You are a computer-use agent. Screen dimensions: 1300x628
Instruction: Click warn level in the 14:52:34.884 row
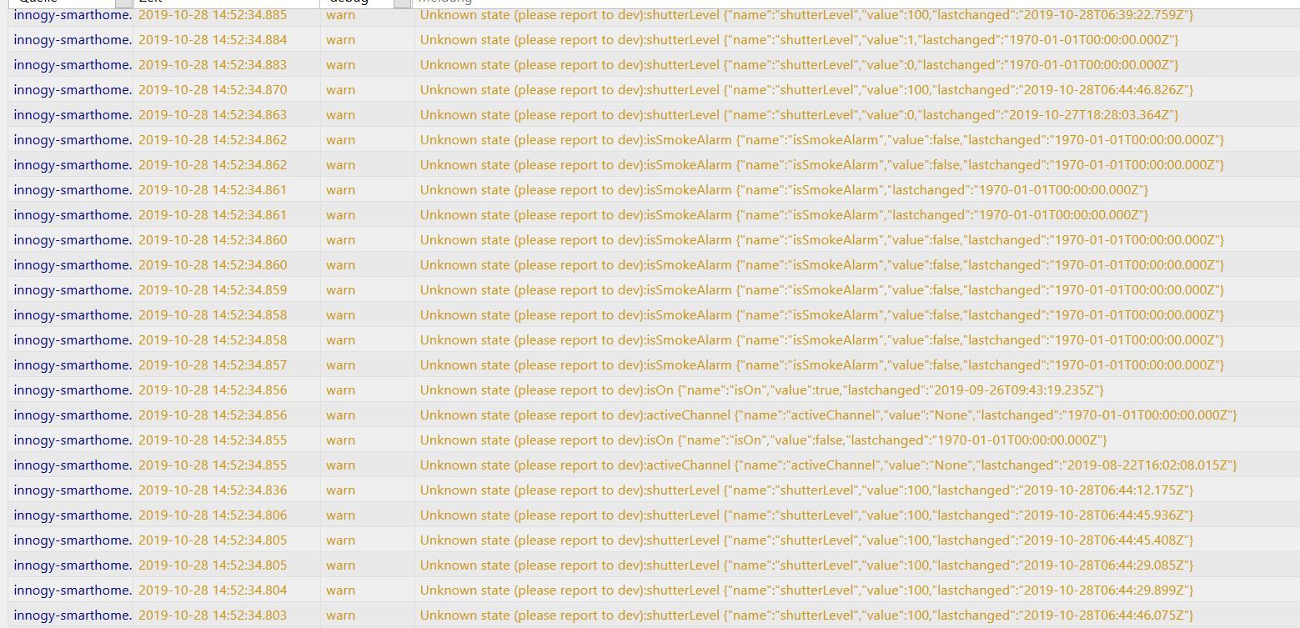340,40
